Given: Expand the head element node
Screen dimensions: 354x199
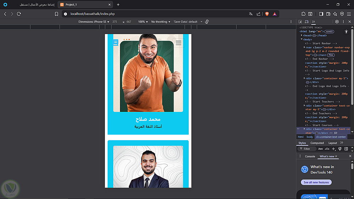Looking at the screenshot, I should 301,35.
